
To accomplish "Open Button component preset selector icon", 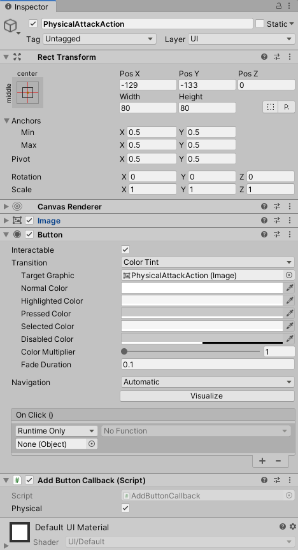I will [x=277, y=235].
